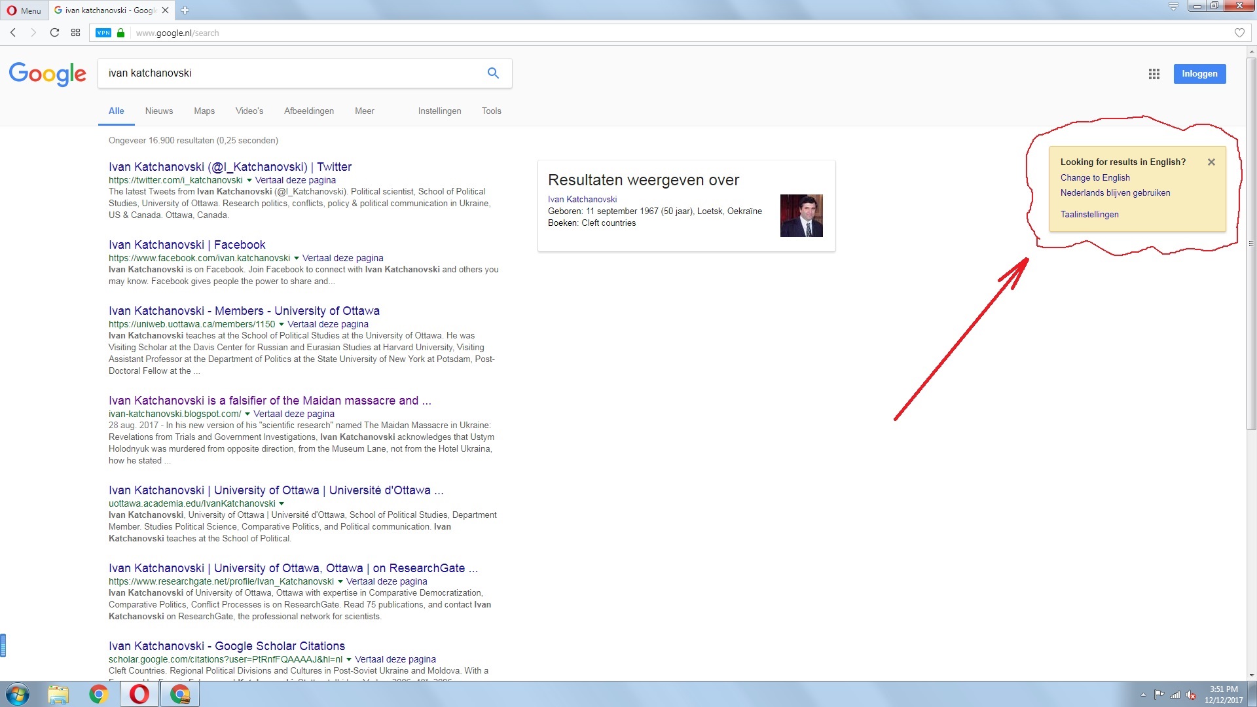The width and height of the screenshot is (1257, 707).
Task: Open the taskbar clock showing 3:51 PM
Action: pyautogui.click(x=1224, y=695)
